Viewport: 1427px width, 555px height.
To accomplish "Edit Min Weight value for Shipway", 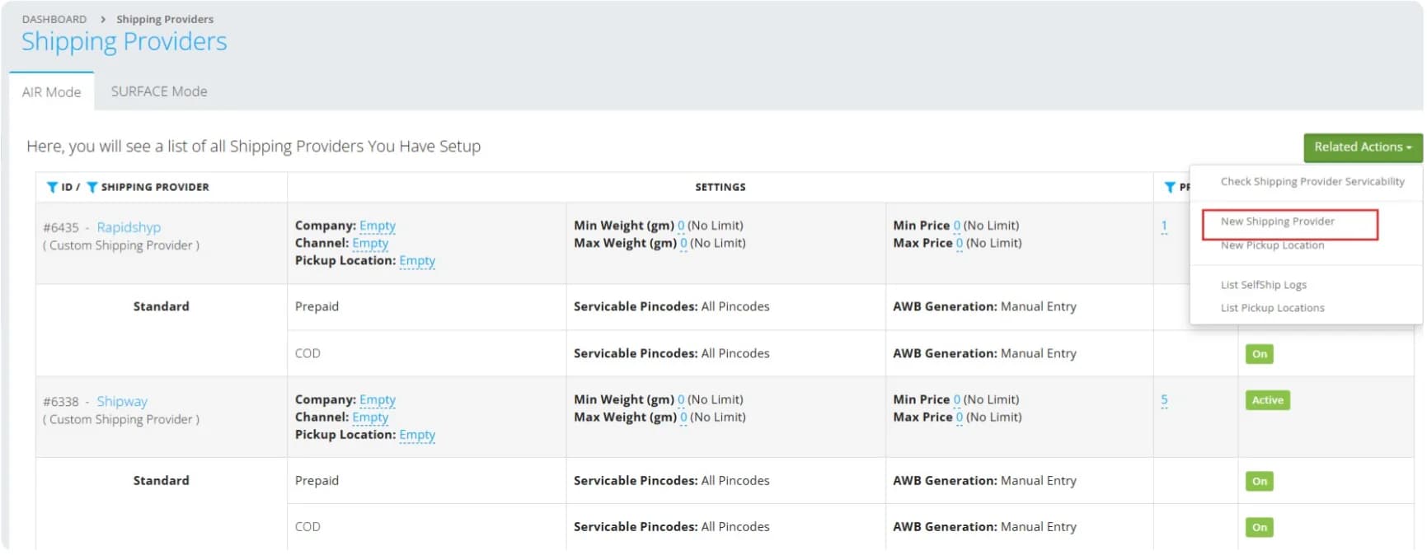I will coord(681,399).
